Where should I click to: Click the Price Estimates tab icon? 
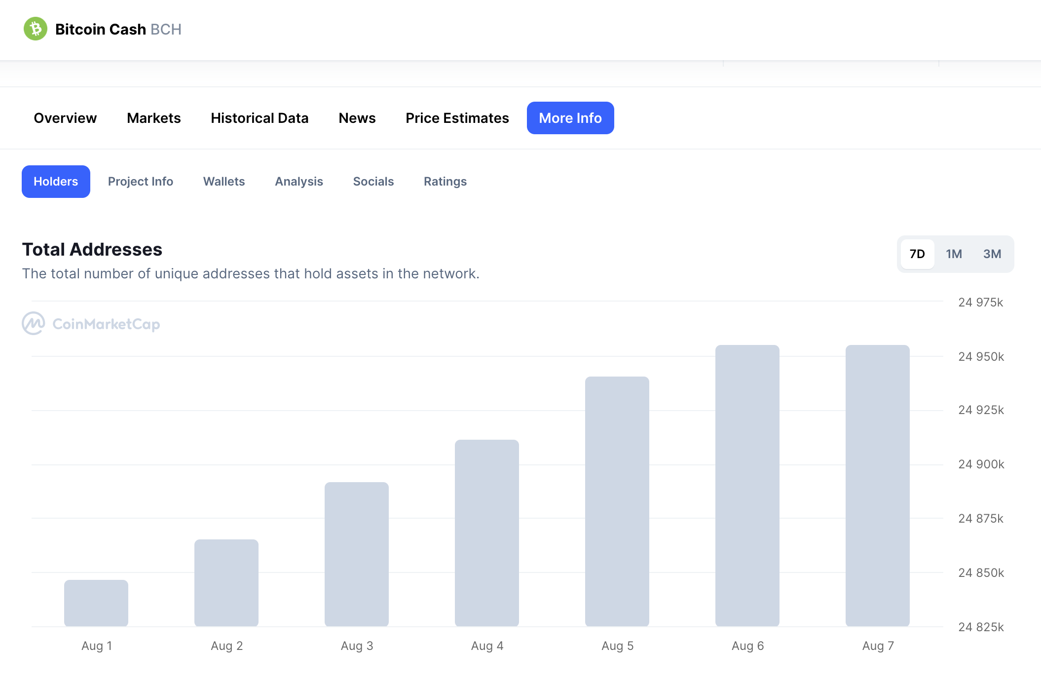[457, 117]
